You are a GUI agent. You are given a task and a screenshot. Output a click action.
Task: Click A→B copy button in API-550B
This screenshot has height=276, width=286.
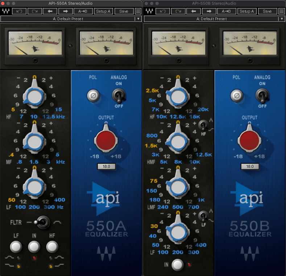coord(227,11)
